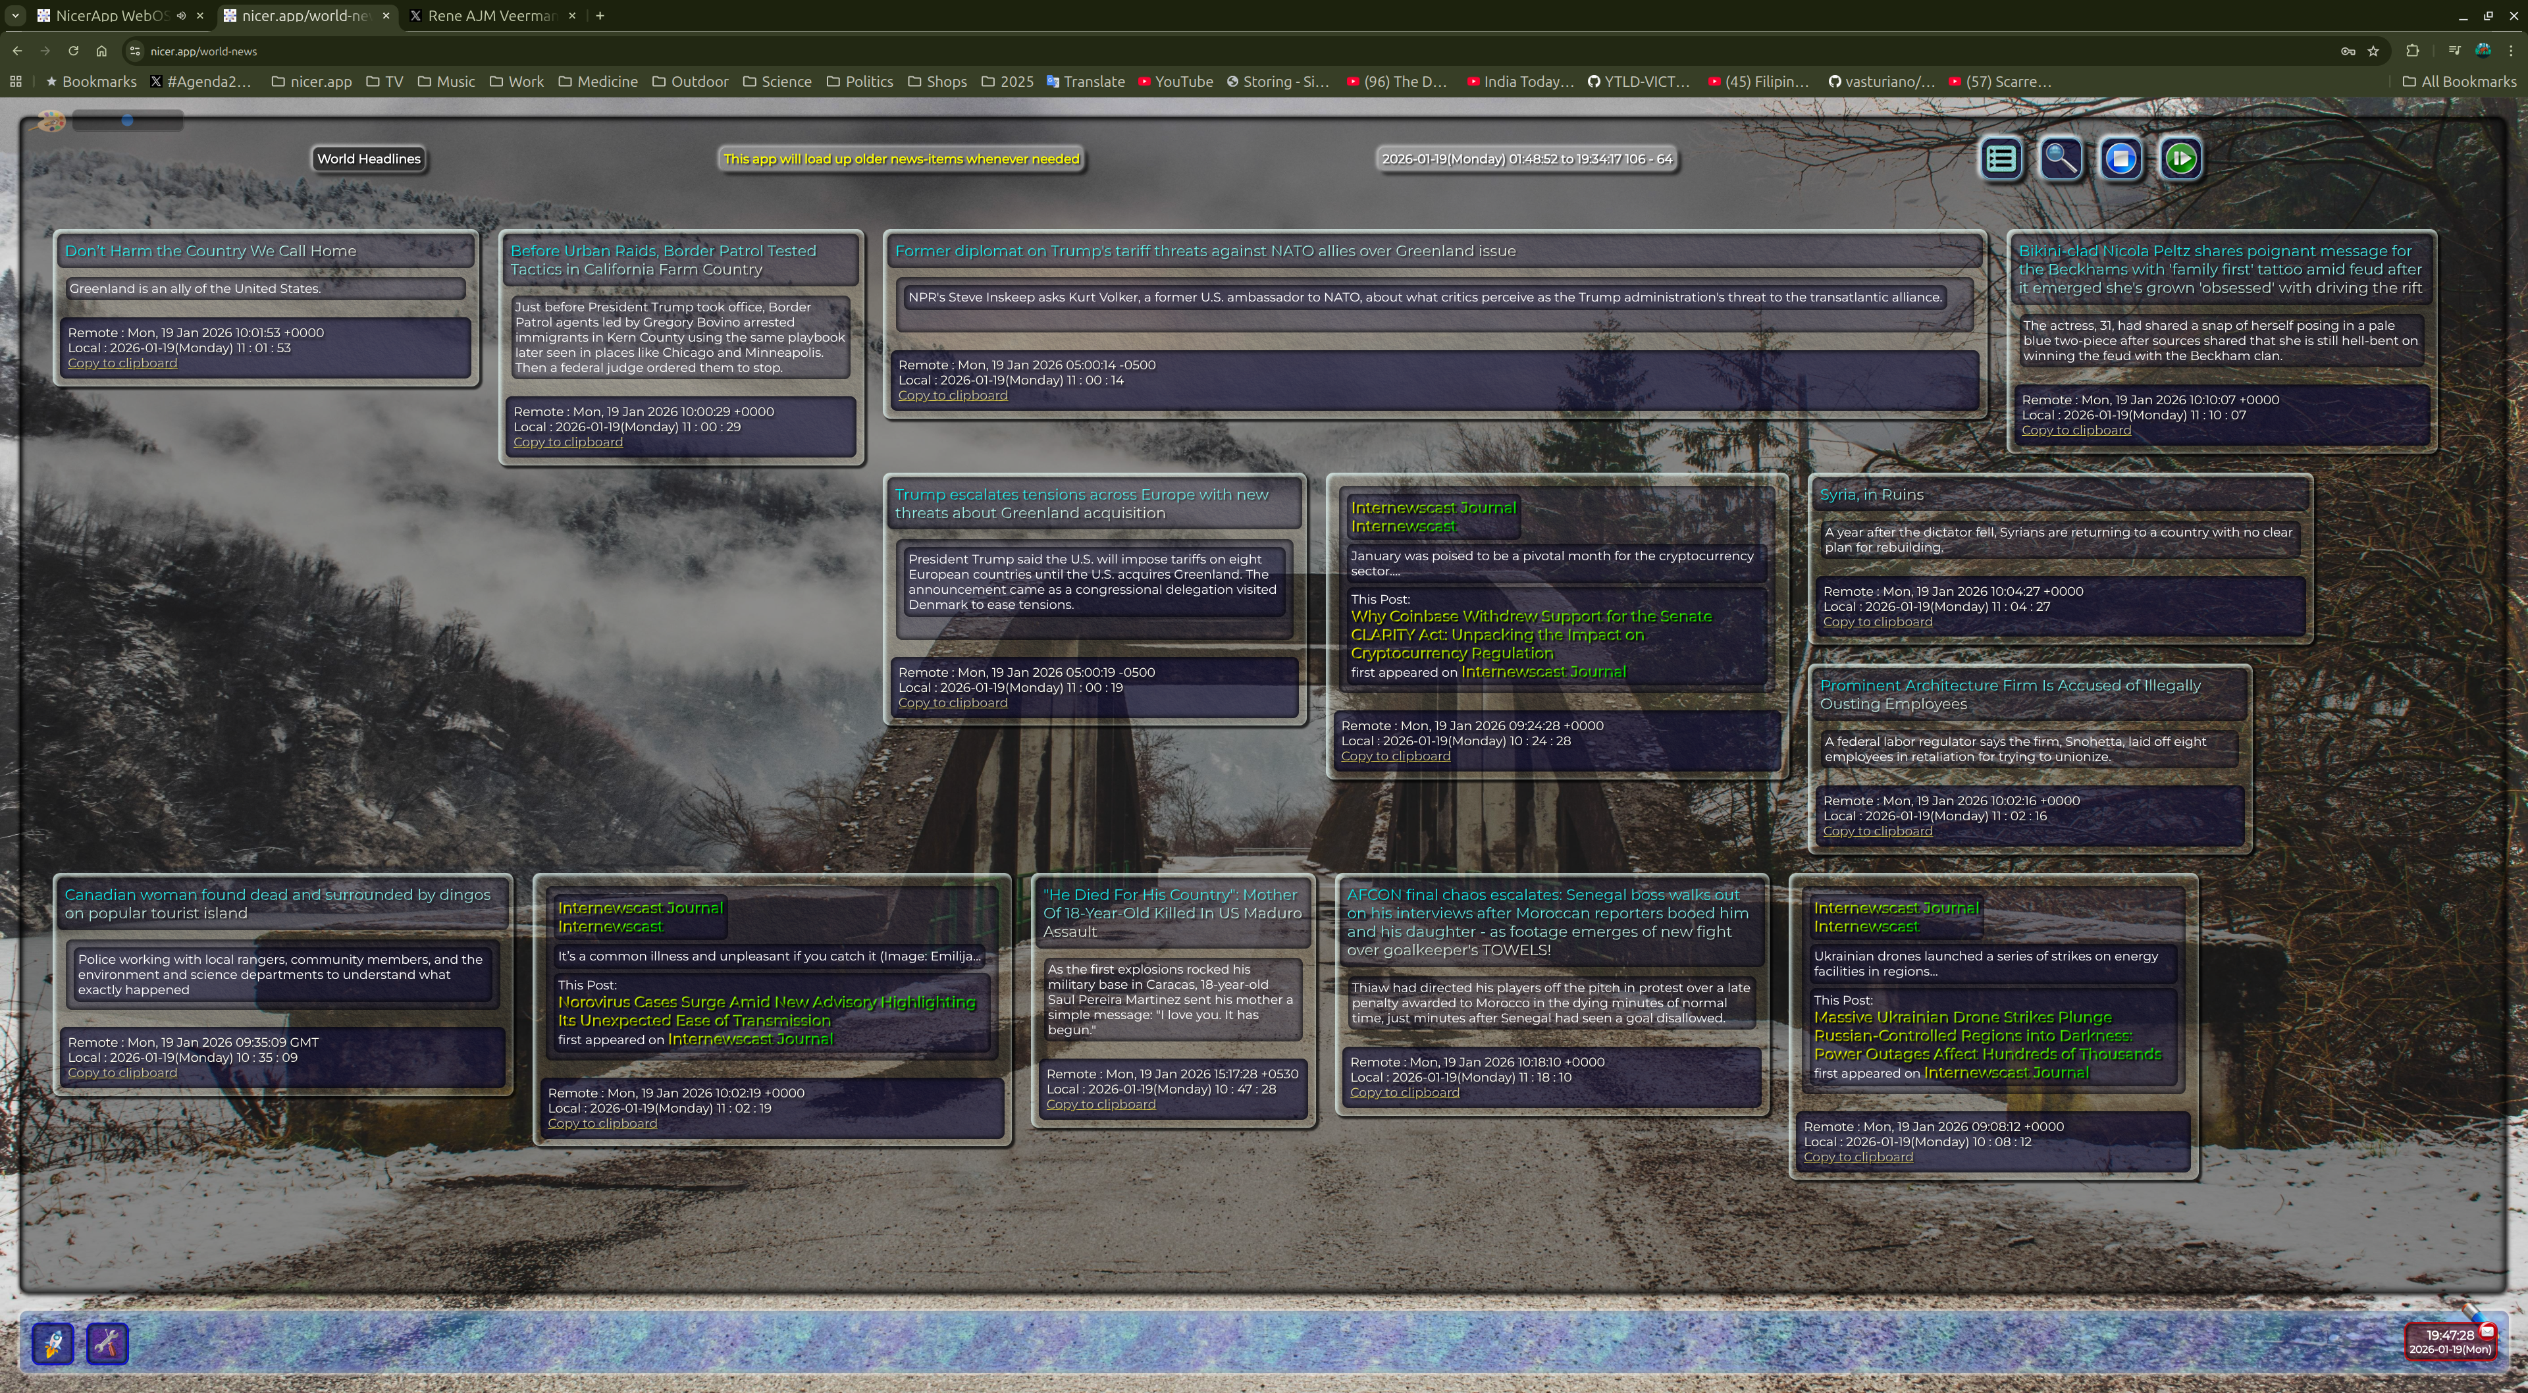Viewport: 2528px width, 1393px height.
Task: Expand the Science bookmarks folder
Action: point(776,82)
